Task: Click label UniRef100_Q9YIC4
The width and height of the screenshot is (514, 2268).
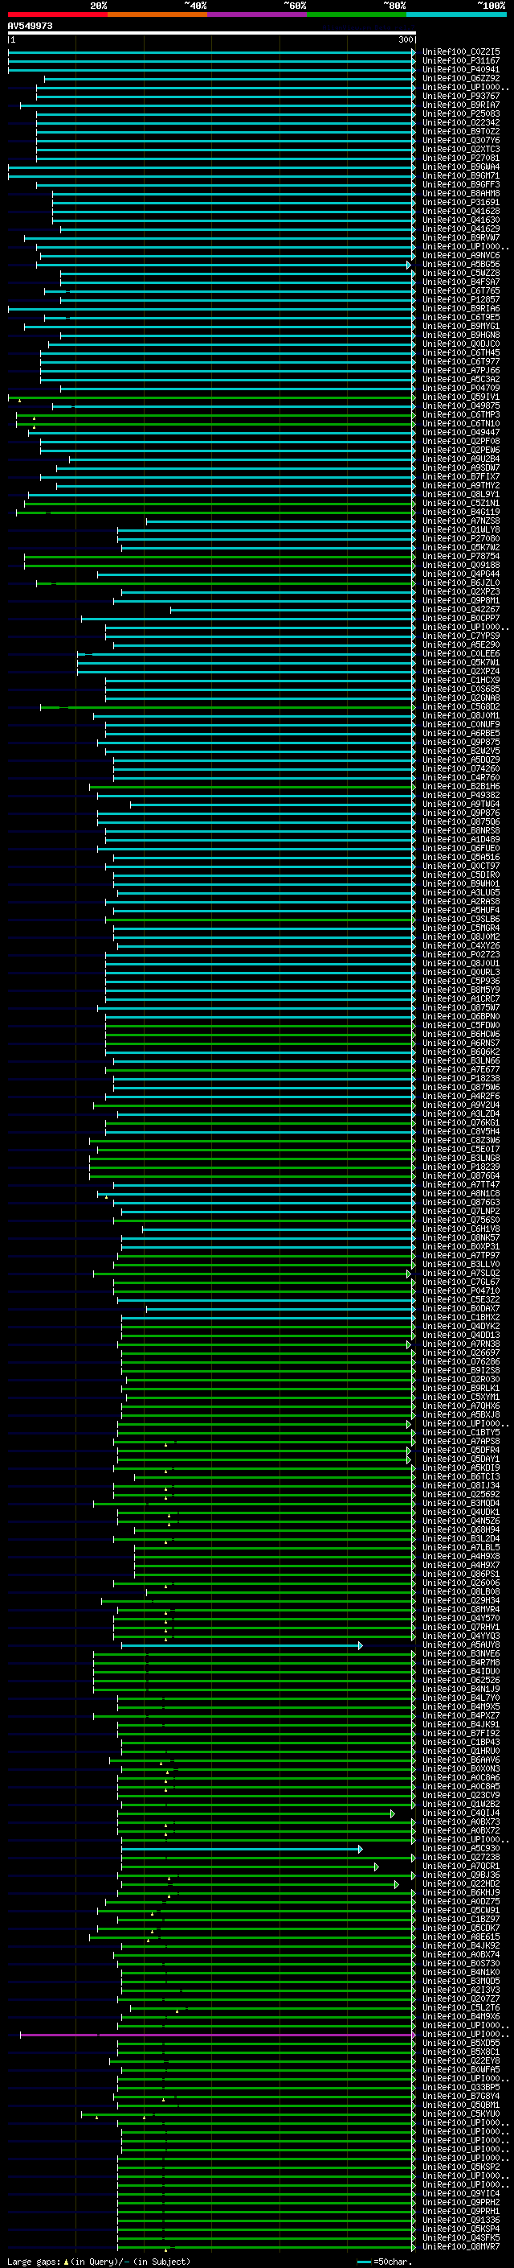Action: 461,2193
